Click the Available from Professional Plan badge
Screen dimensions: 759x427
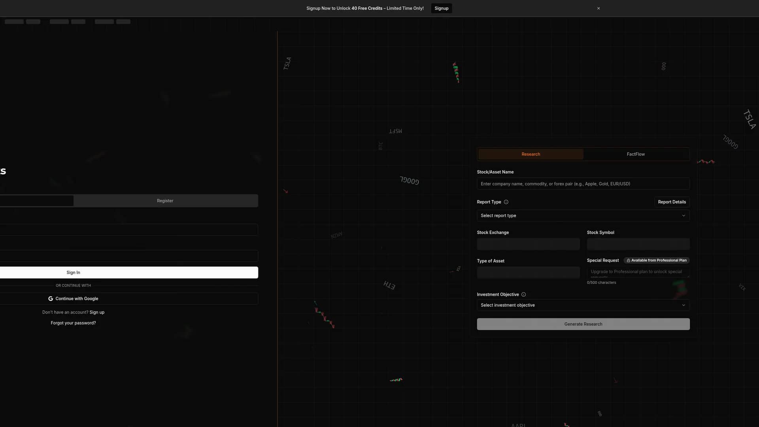pos(657,261)
